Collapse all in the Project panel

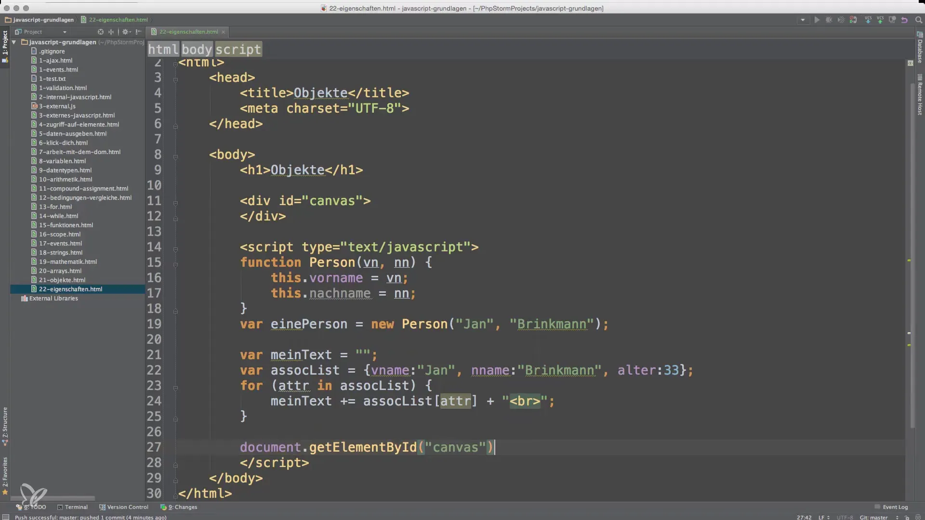(111, 32)
